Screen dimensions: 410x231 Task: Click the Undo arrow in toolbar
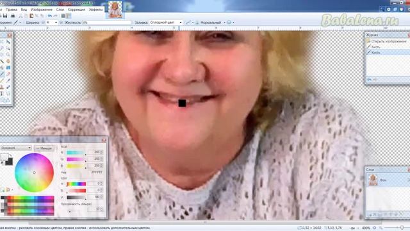(x=50, y=16)
